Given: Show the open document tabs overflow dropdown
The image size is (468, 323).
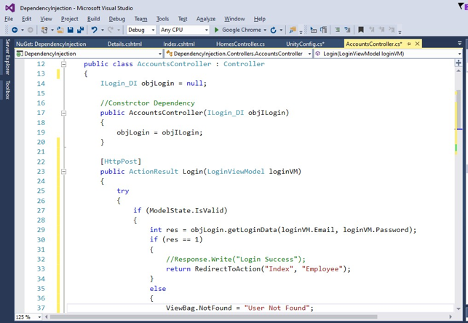Looking at the screenshot, I should pyautogui.click(x=460, y=44).
